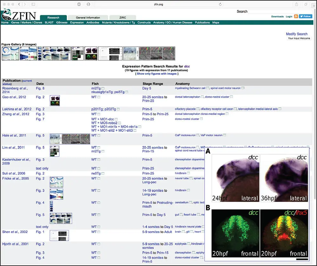Open Fricke et al., 2005 publication

pos(16,178)
